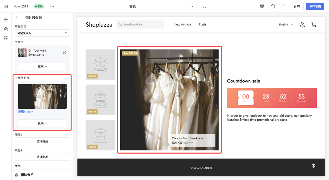Select the main product image thumbnail in sidebar
The image size is (329, 180).
tap(42, 96)
